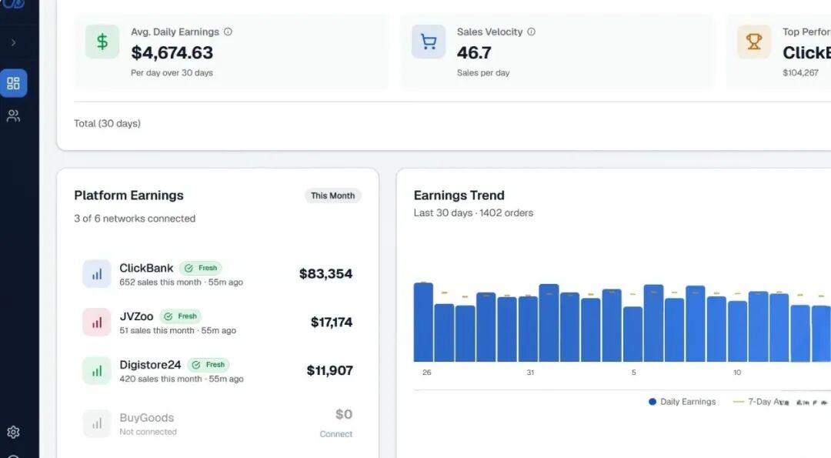The image size is (831, 458).
Task: Click the shopping cart Sales Velocity icon
Action: (x=429, y=42)
